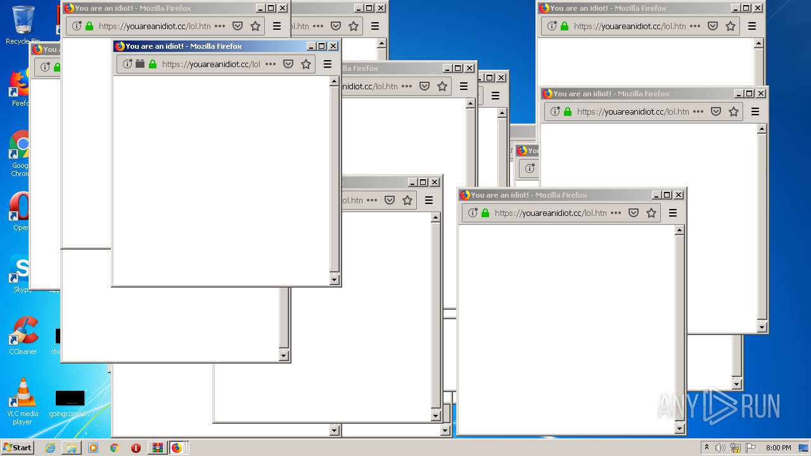Save to Pocket in active blue-titled Firefox window

pyautogui.click(x=288, y=64)
